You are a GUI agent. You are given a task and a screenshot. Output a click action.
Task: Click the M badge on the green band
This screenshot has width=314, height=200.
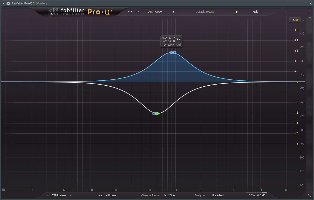[154, 113]
